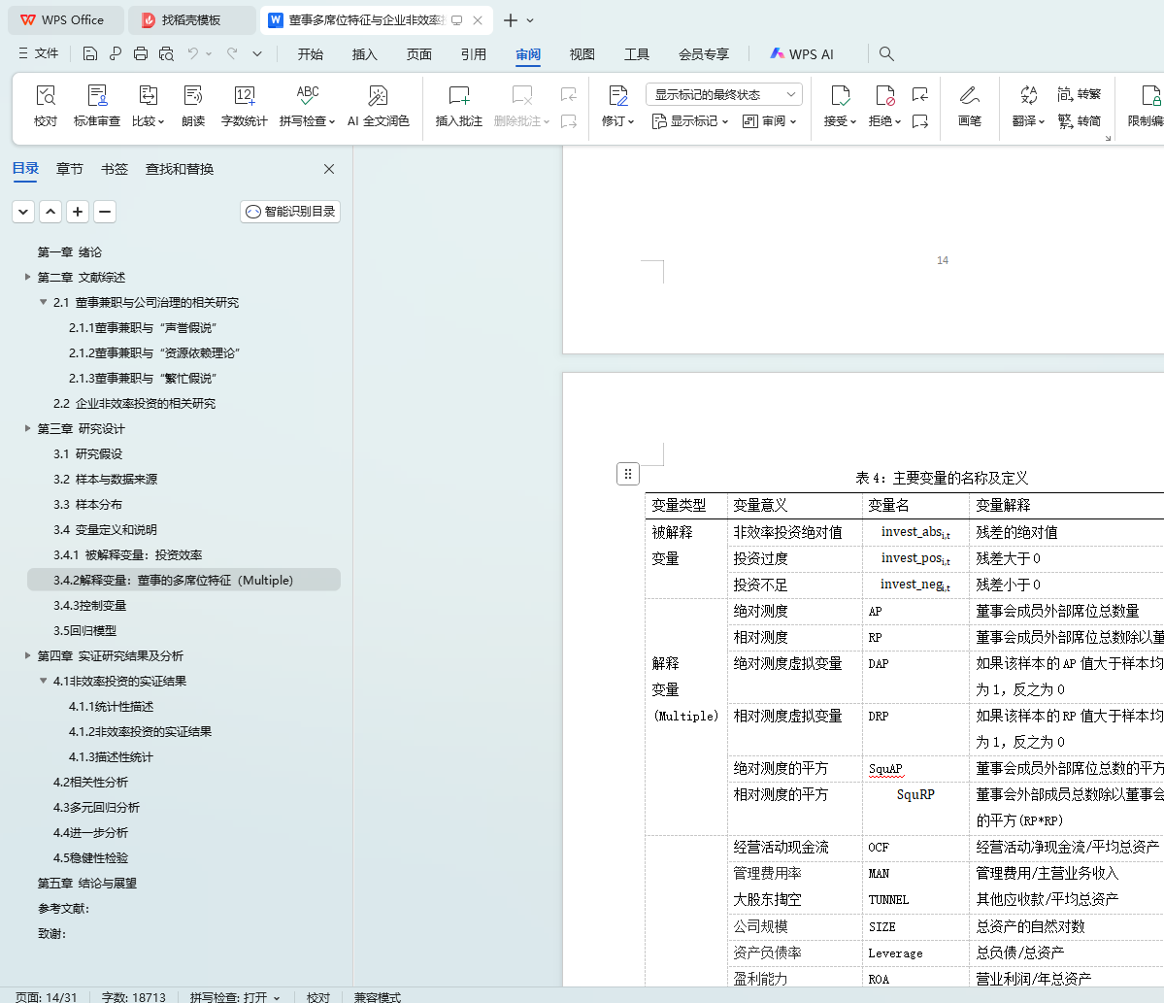Click the table move handle icon
1164x1003 pixels.
[628, 474]
